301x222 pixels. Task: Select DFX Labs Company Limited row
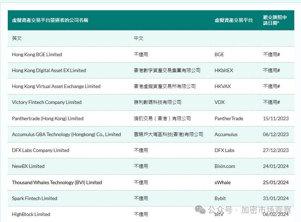pos(151,151)
